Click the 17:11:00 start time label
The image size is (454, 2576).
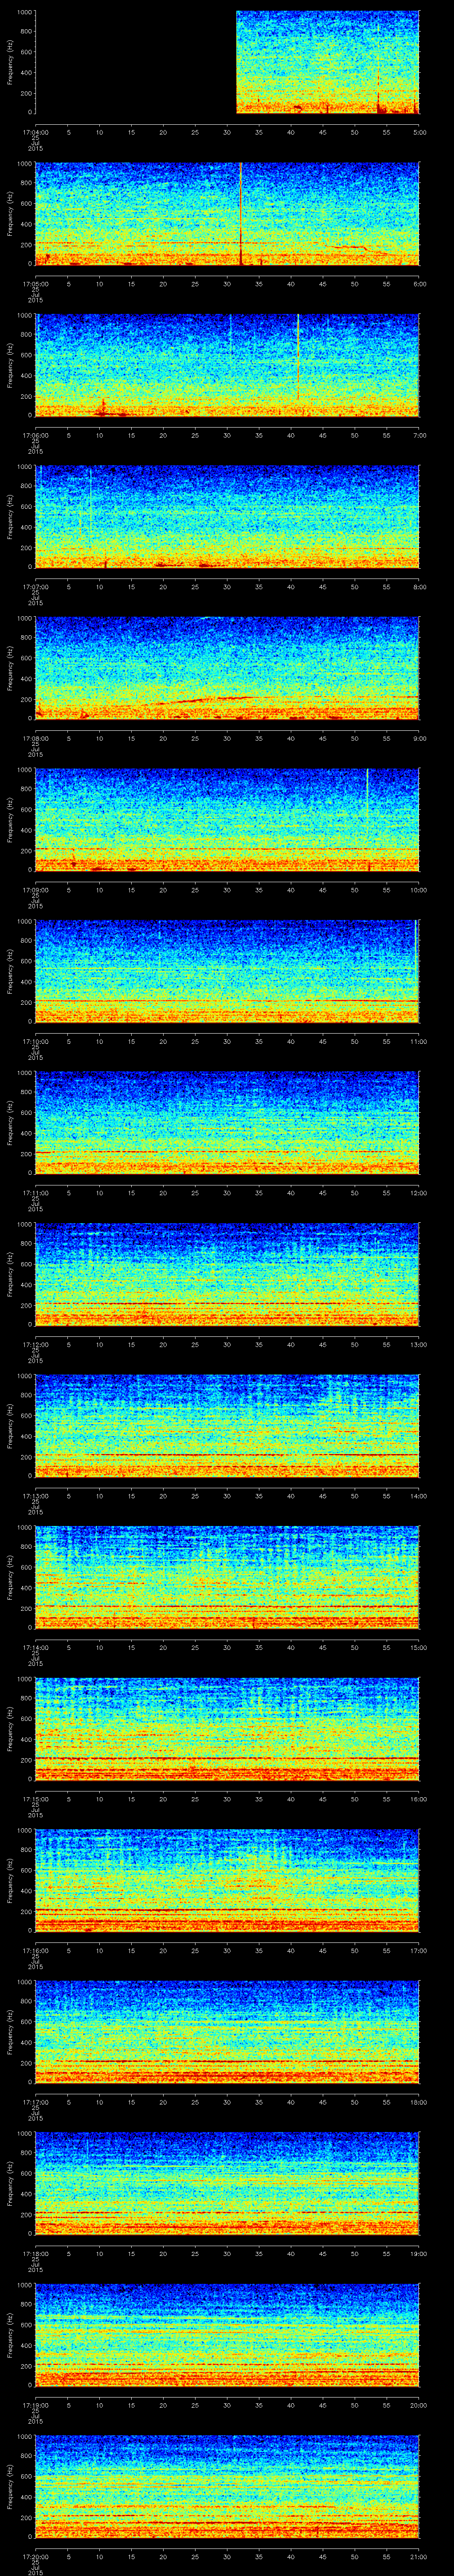[x=35, y=1192]
